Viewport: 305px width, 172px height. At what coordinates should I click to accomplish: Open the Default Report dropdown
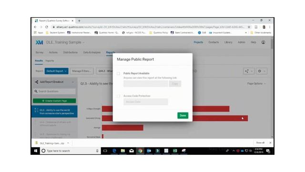point(56,71)
